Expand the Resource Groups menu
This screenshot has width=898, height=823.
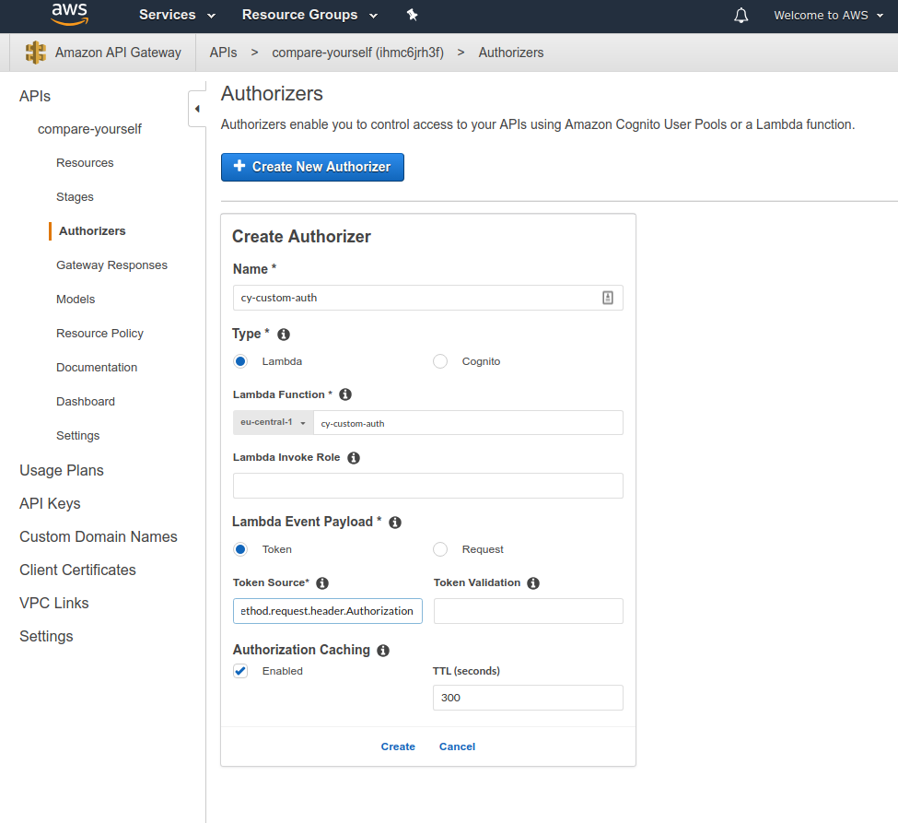(x=309, y=15)
